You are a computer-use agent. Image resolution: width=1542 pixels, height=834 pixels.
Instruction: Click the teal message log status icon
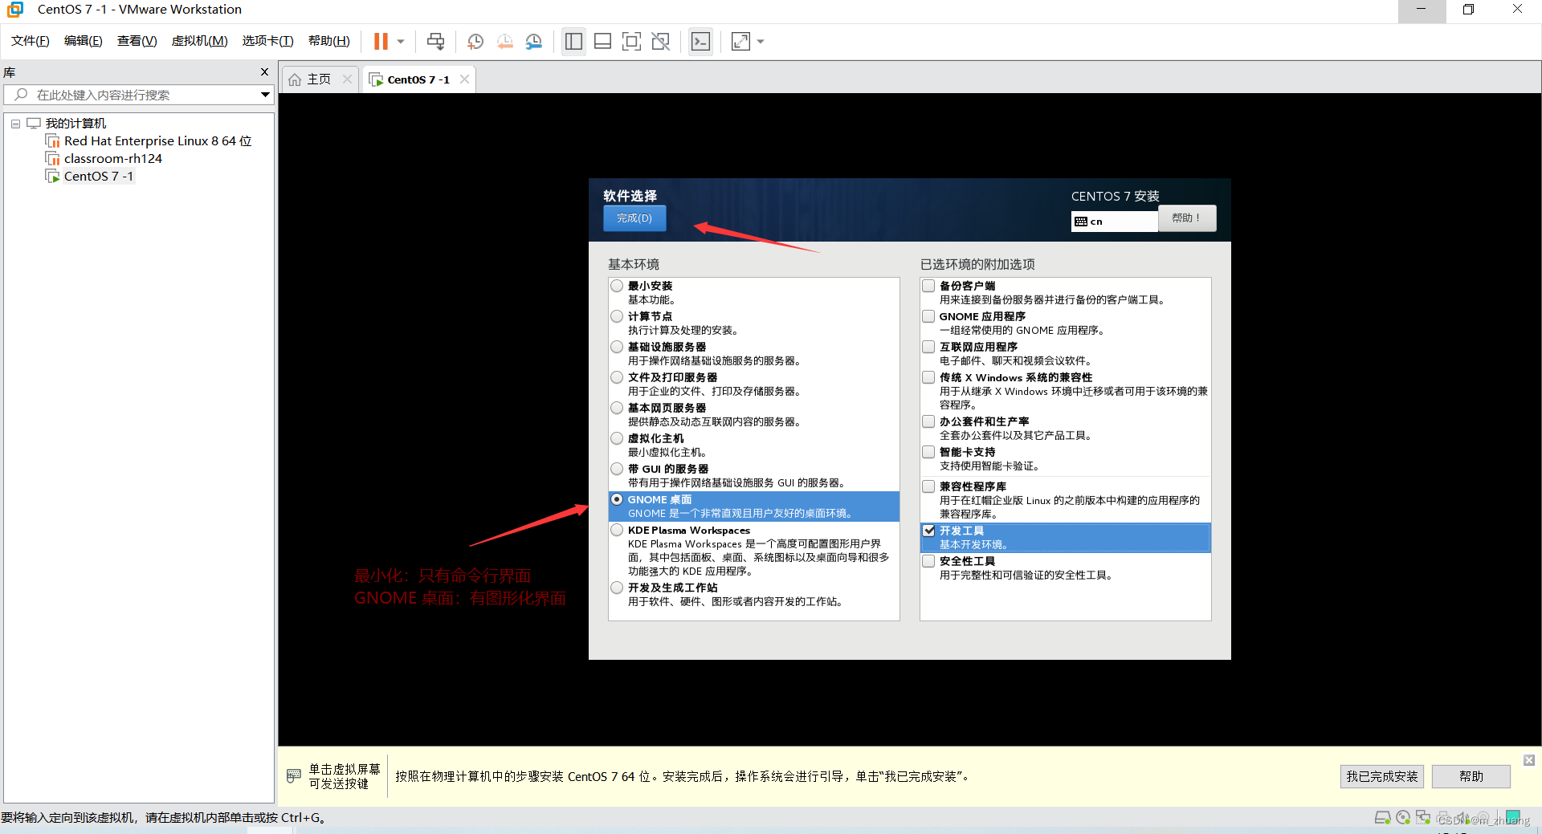point(1513,817)
